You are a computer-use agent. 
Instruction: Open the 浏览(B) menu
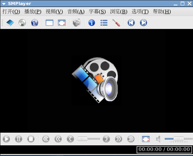pos(119,12)
